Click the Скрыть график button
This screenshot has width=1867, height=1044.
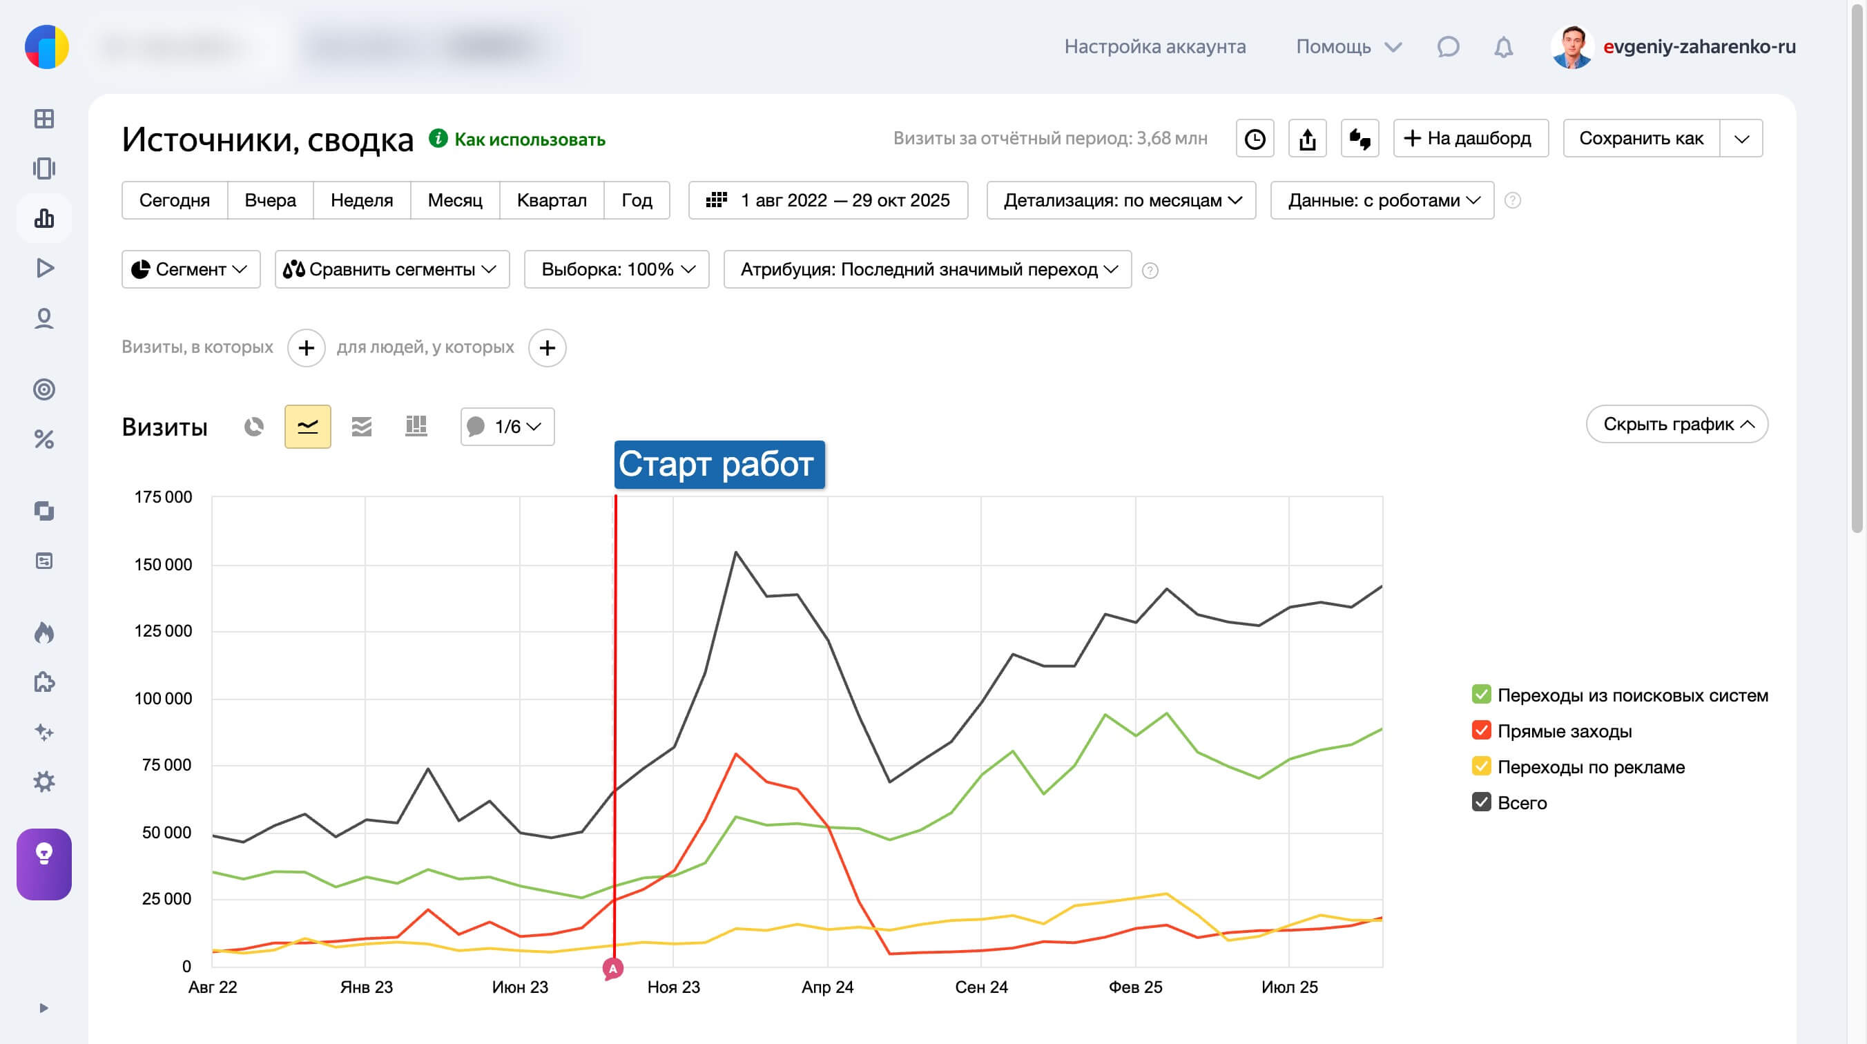[1676, 424]
